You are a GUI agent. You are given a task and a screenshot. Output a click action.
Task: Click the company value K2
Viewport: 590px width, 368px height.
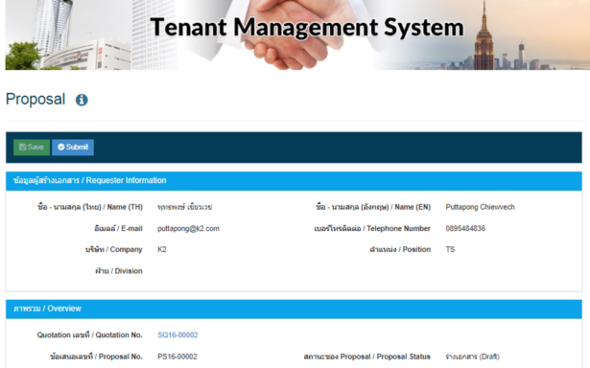click(162, 249)
